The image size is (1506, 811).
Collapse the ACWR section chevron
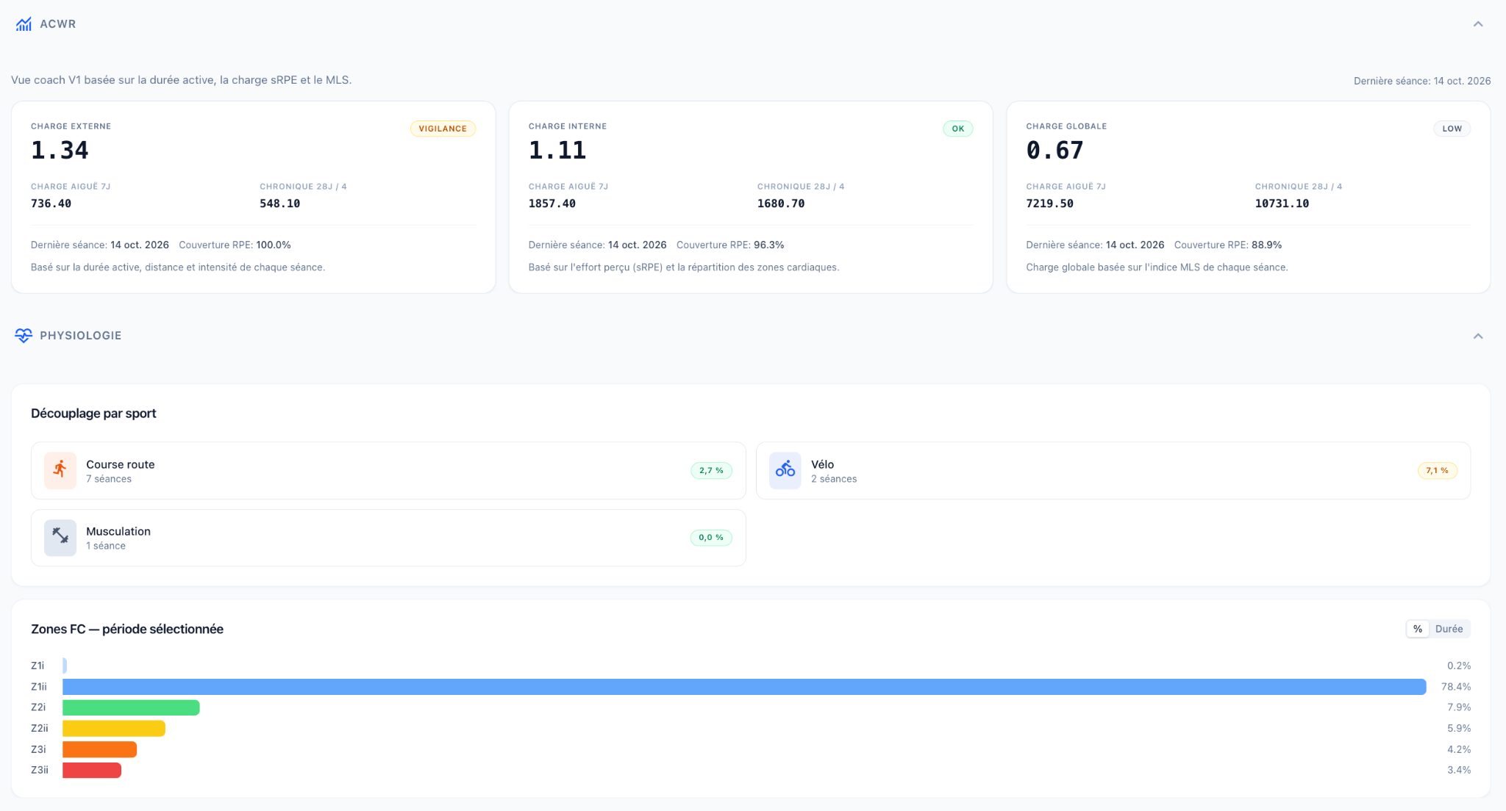pos(1478,24)
